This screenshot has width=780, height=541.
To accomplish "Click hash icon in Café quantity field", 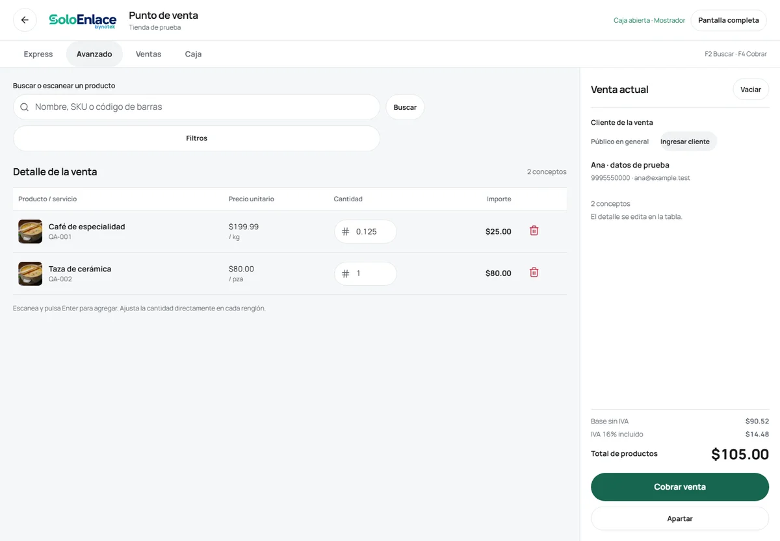I will click(x=345, y=232).
